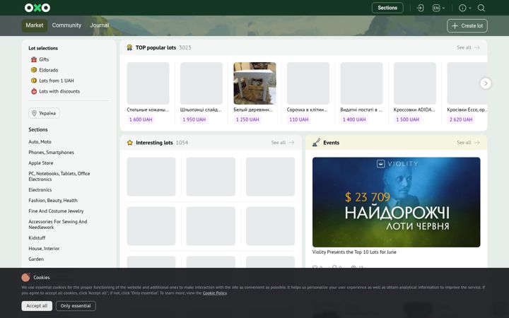Open the Violity НАЙДОРОЖЧІ ЛОТИ ЧЕРВНЯ banner

(x=397, y=202)
